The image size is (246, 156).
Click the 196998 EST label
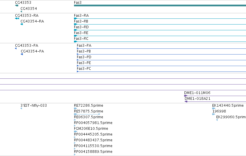pos(219,111)
